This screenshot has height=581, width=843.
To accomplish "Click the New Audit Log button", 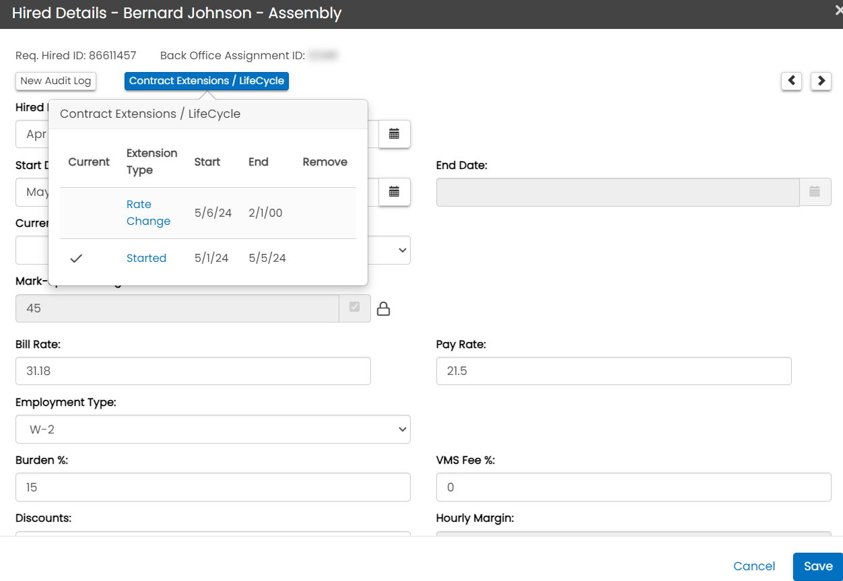I will pyautogui.click(x=56, y=81).
